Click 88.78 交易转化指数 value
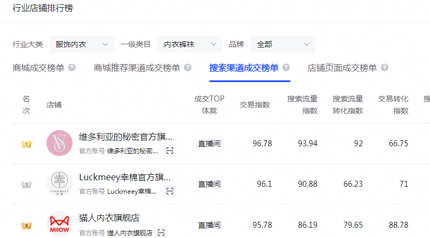This screenshot has height=238, width=430. [399, 225]
